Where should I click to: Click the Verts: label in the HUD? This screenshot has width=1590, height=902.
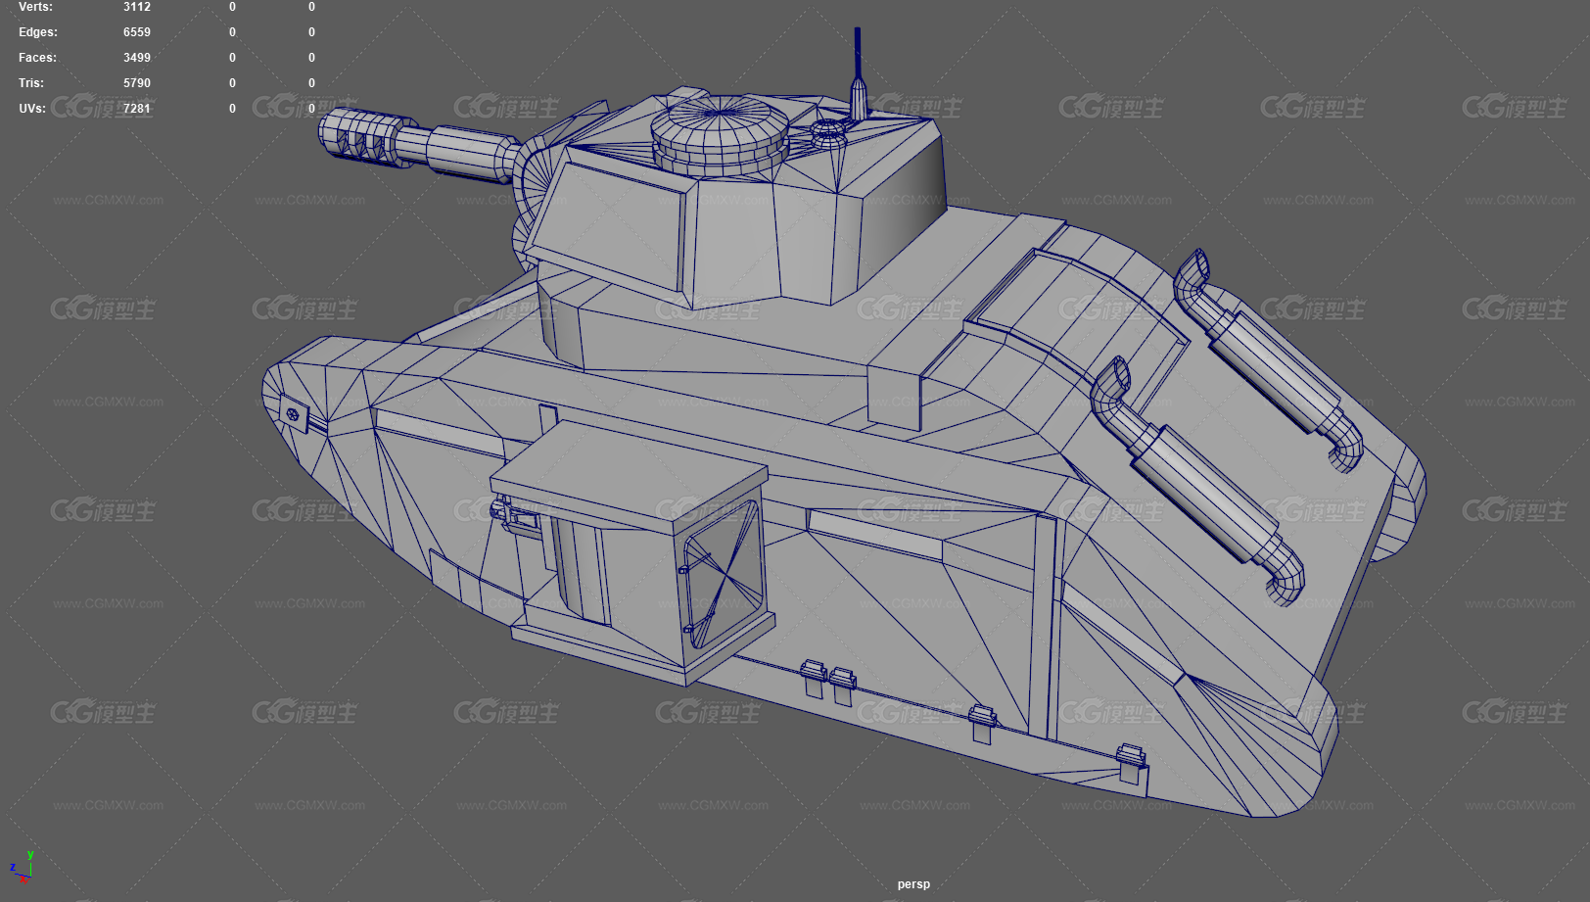pyautogui.click(x=36, y=7)
